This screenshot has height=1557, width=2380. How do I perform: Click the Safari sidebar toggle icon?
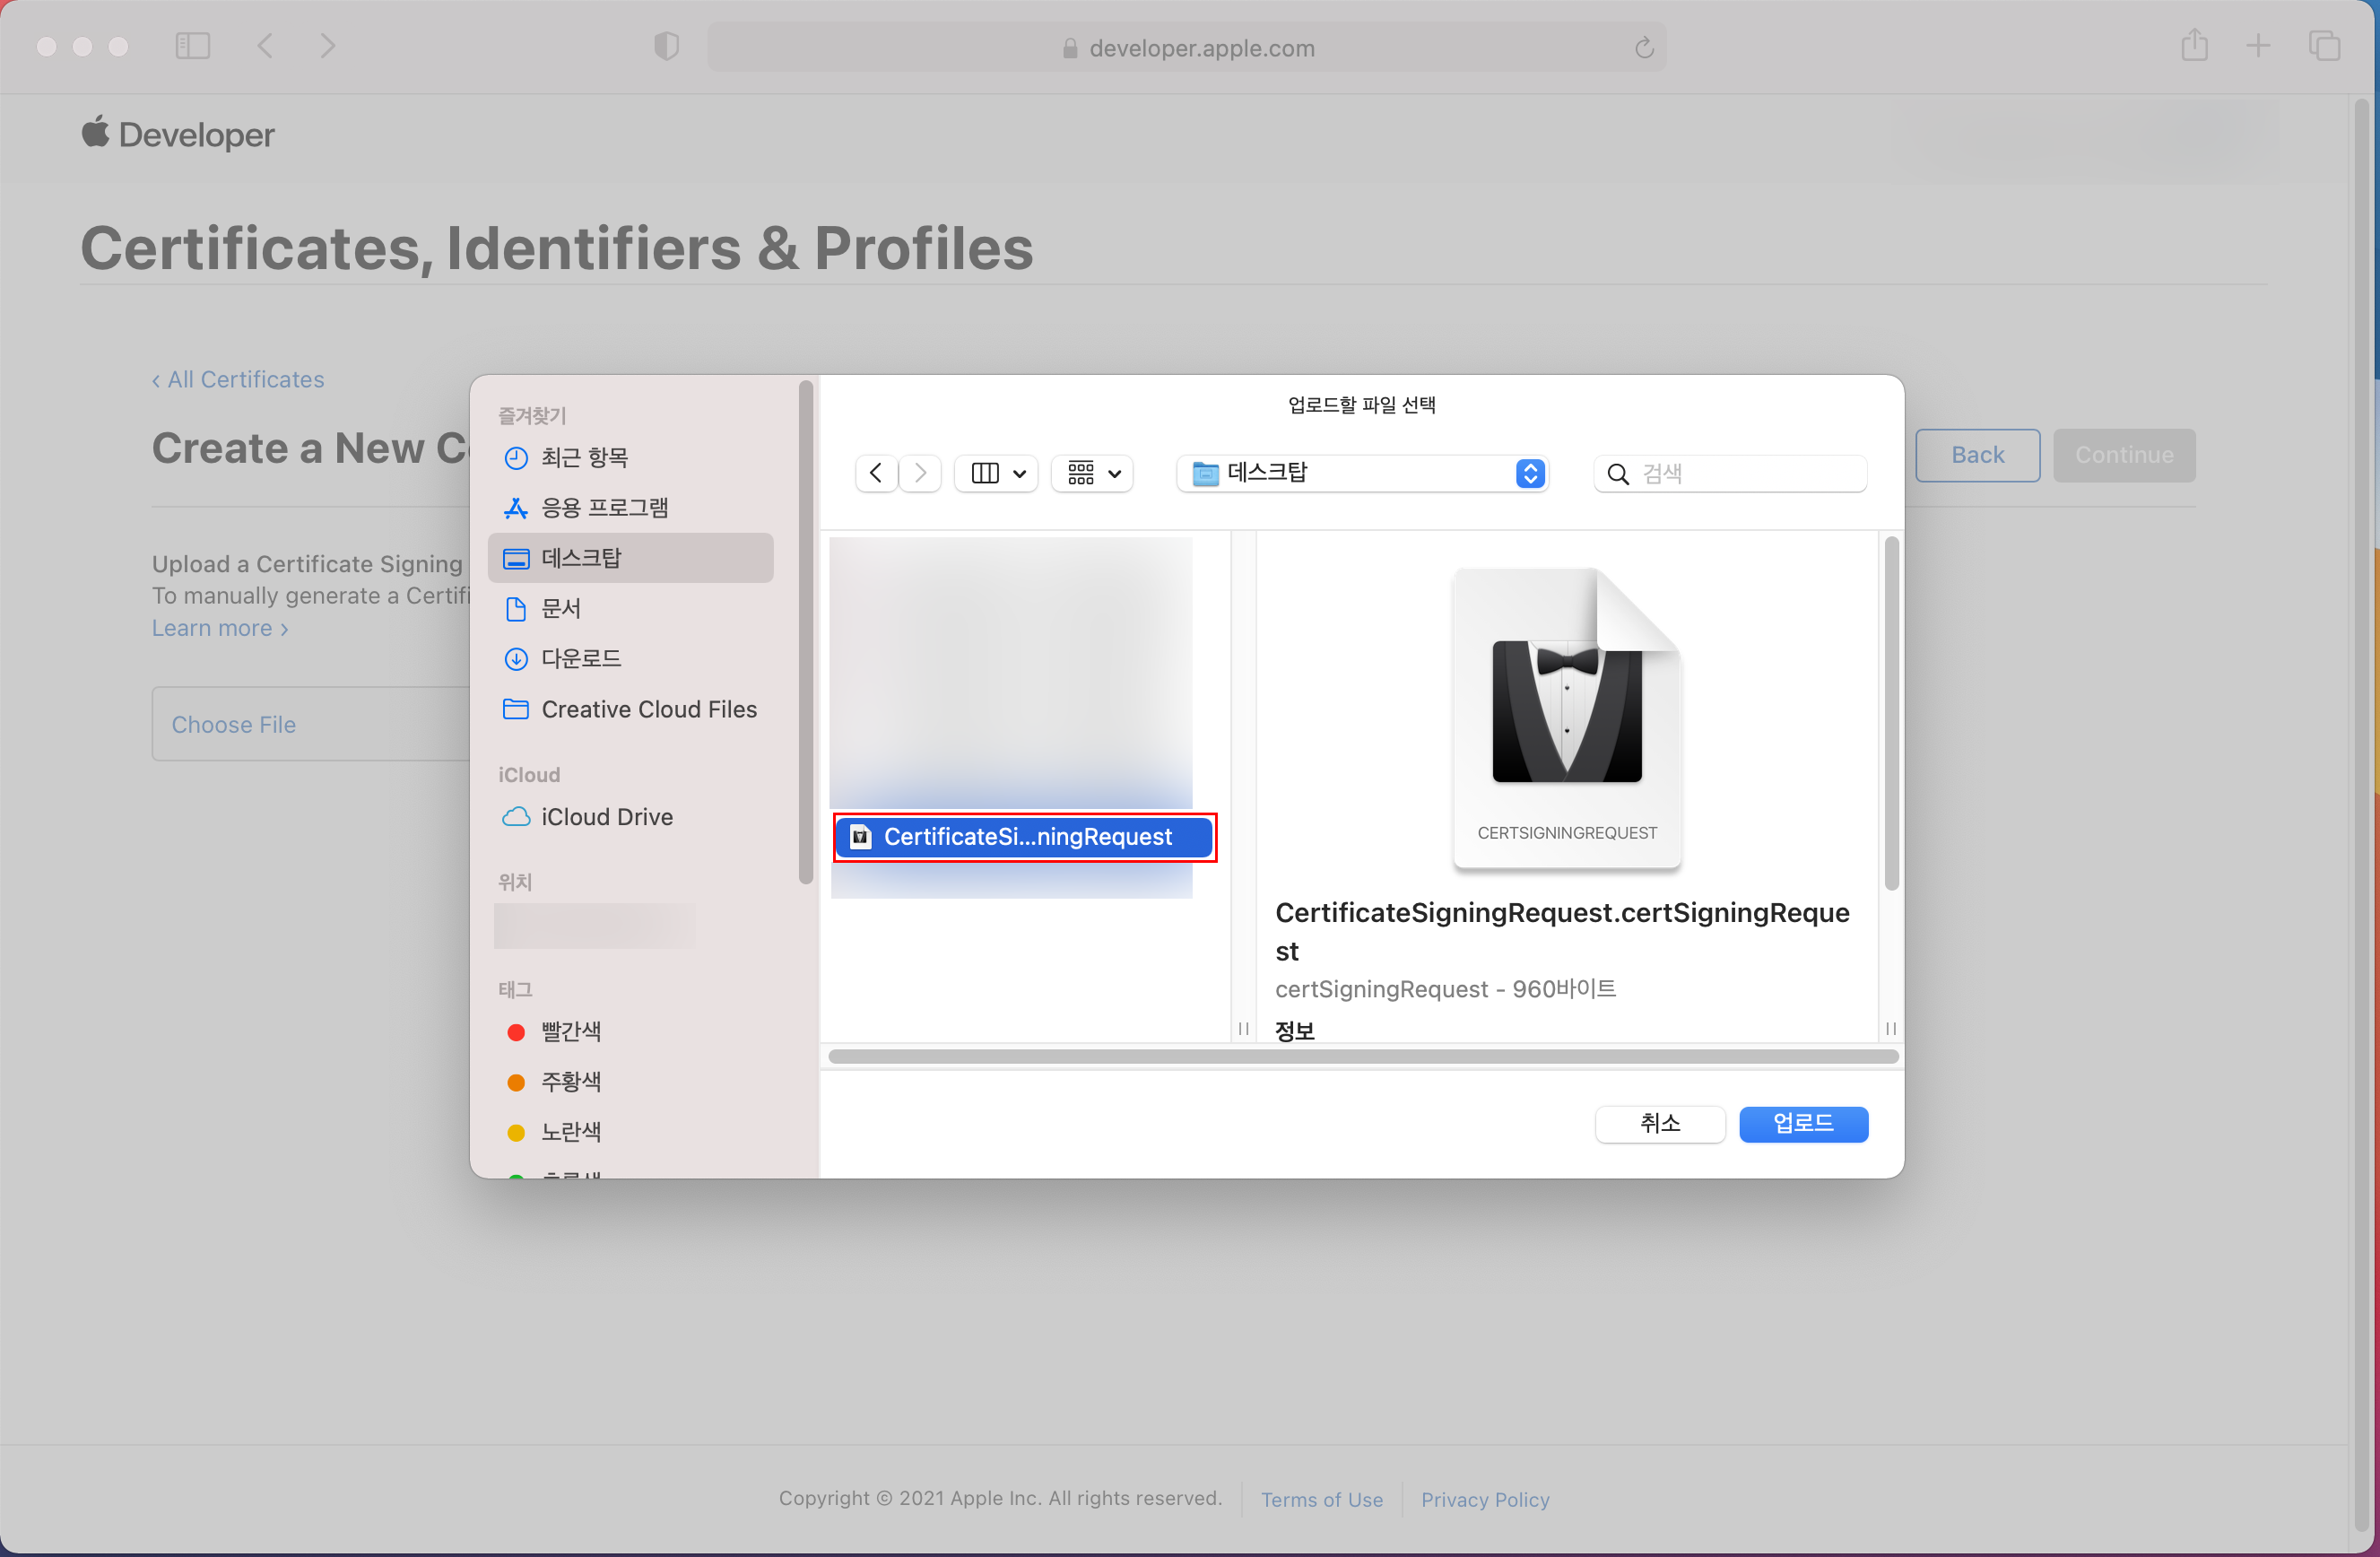(192, 46)
